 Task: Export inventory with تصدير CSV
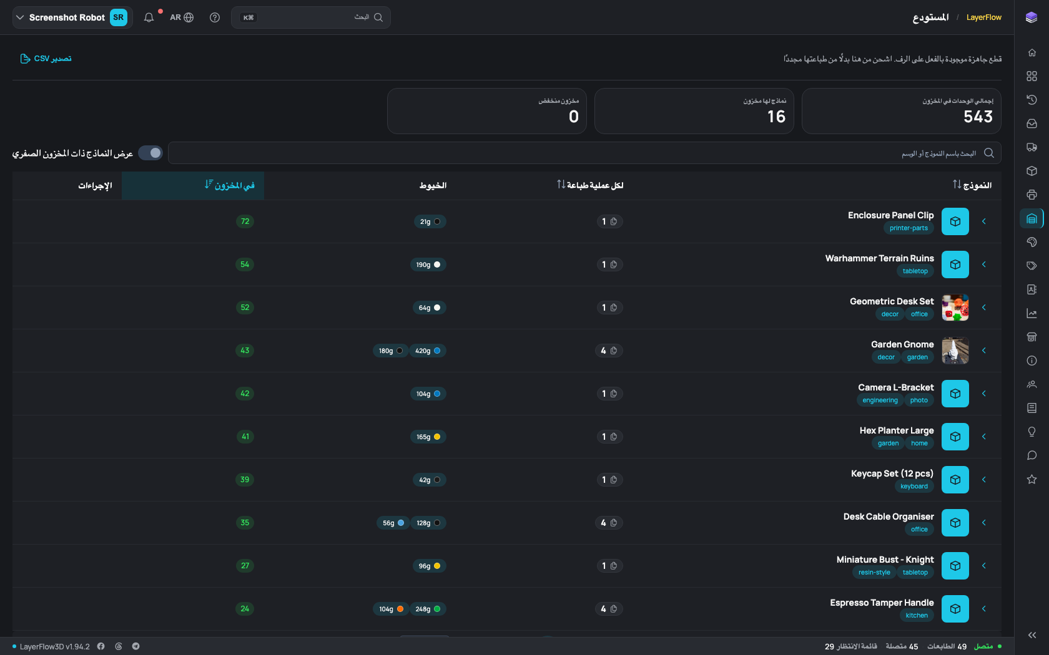46,59
